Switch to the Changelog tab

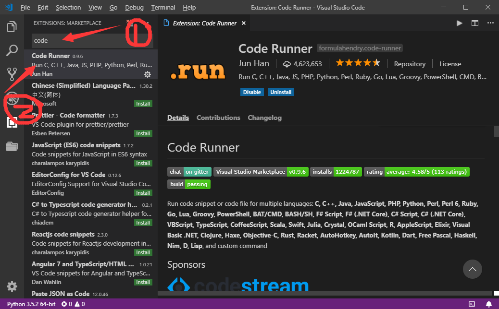tap(264, 118)
